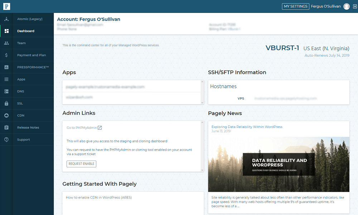Click the Hostnames heading
The image size is (358, 215).
[223, 86]
